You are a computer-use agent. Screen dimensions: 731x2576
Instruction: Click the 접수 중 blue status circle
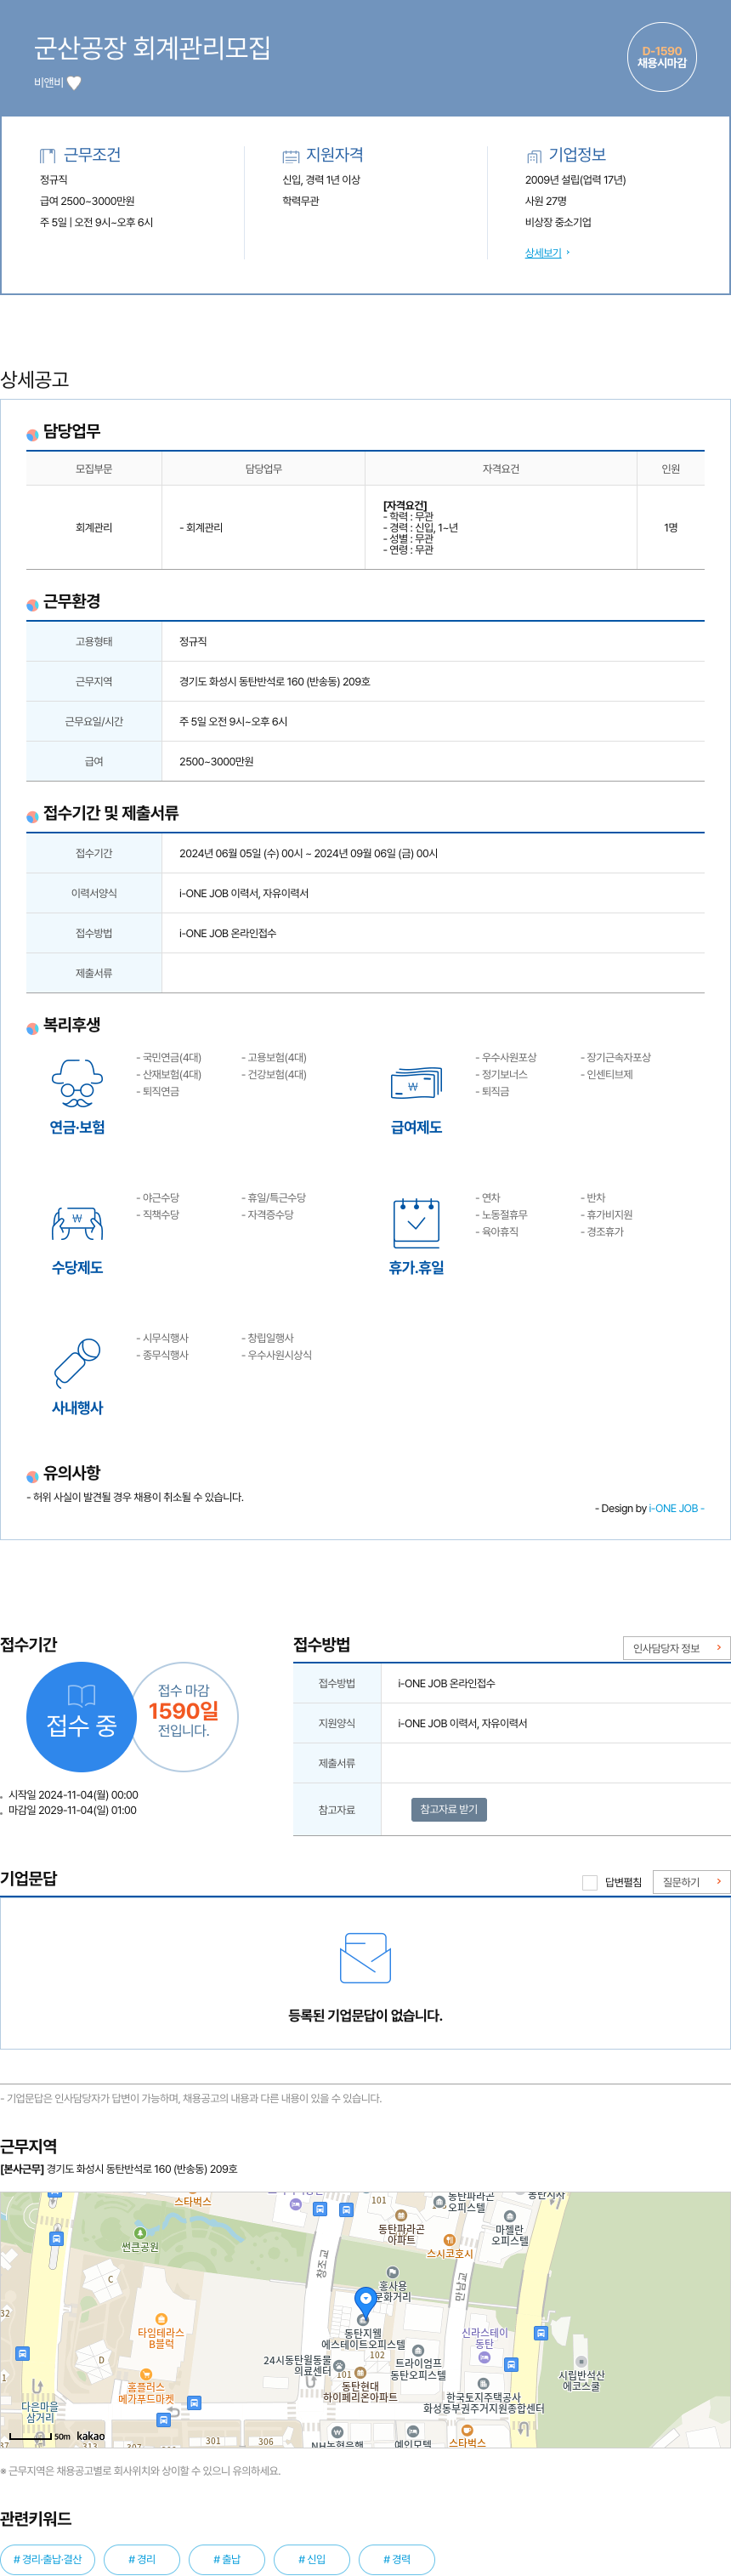(x=81, y=1716)
